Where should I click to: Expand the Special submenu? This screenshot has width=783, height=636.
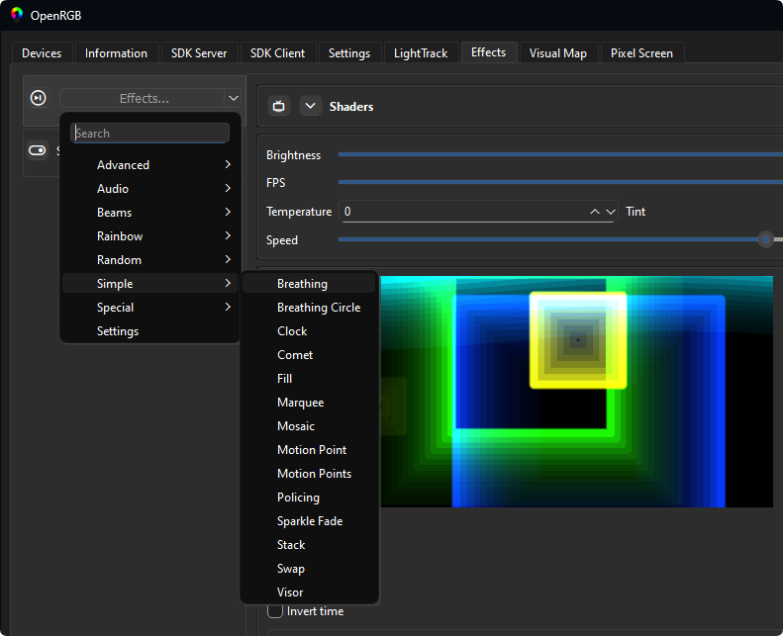click(x=150, y=308)
